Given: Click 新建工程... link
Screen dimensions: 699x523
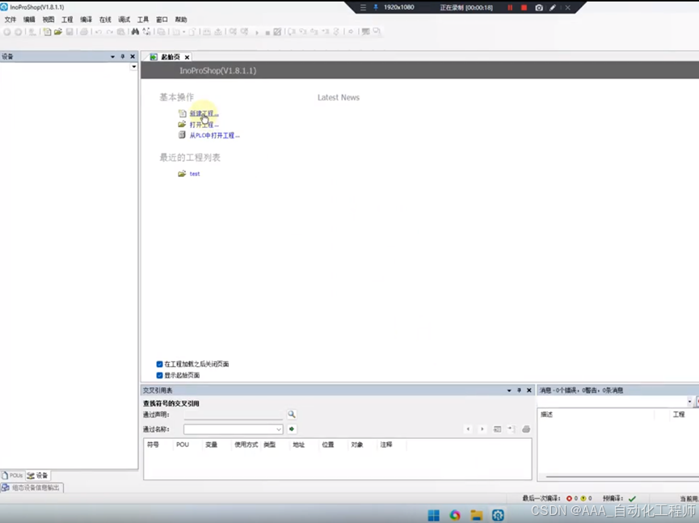Looking at the screenshot, I should [204, 114].
